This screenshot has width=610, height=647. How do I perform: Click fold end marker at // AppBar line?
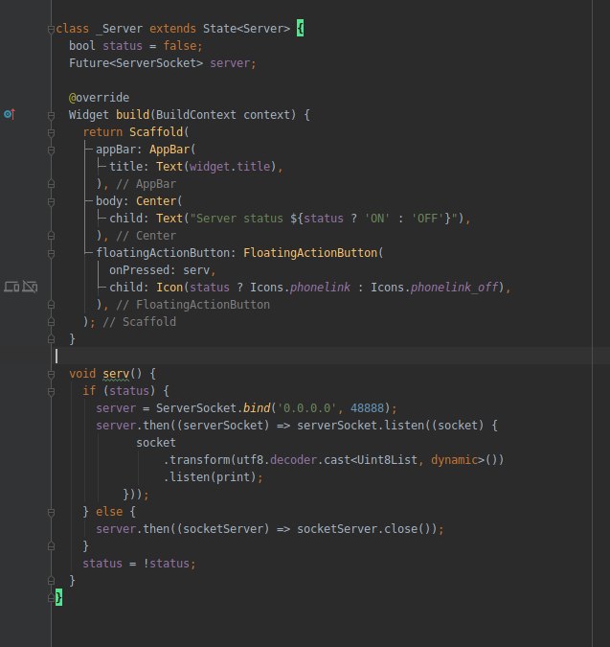[x=51, y=184]
